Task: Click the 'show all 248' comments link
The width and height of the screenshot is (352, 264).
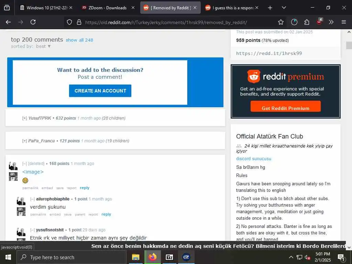Action: click(79, 40)
